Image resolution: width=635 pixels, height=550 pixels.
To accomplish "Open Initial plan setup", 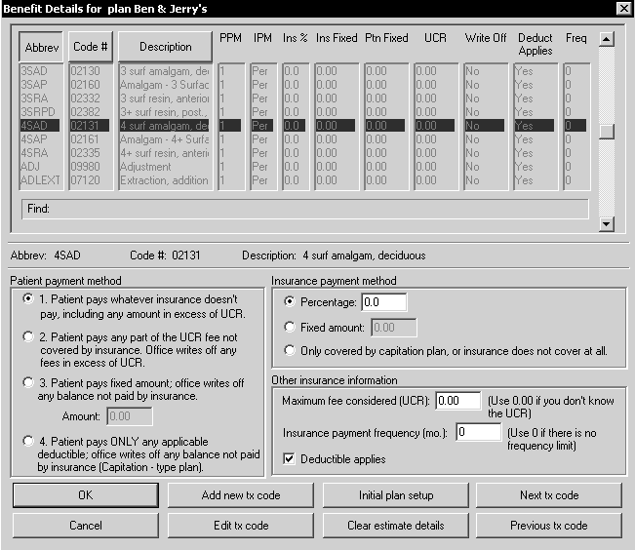I will [x=396, y=495].
